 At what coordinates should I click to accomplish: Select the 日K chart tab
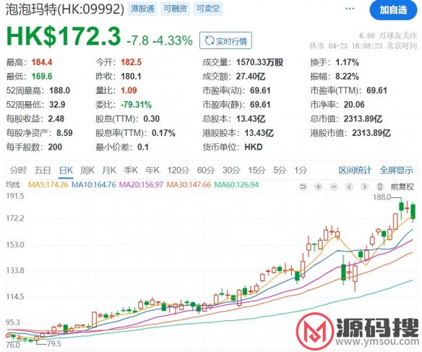pyautogui.click(x=66, y=170)
